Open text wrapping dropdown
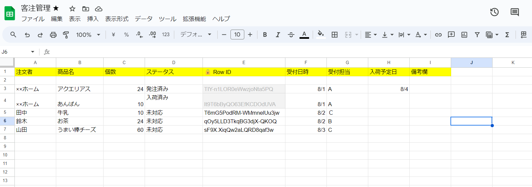This screenshot has width=532, height=187. coord(404,35)
